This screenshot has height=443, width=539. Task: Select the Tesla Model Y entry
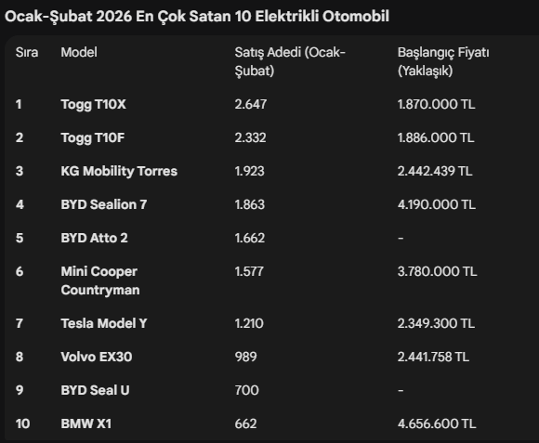click(104, 323)
